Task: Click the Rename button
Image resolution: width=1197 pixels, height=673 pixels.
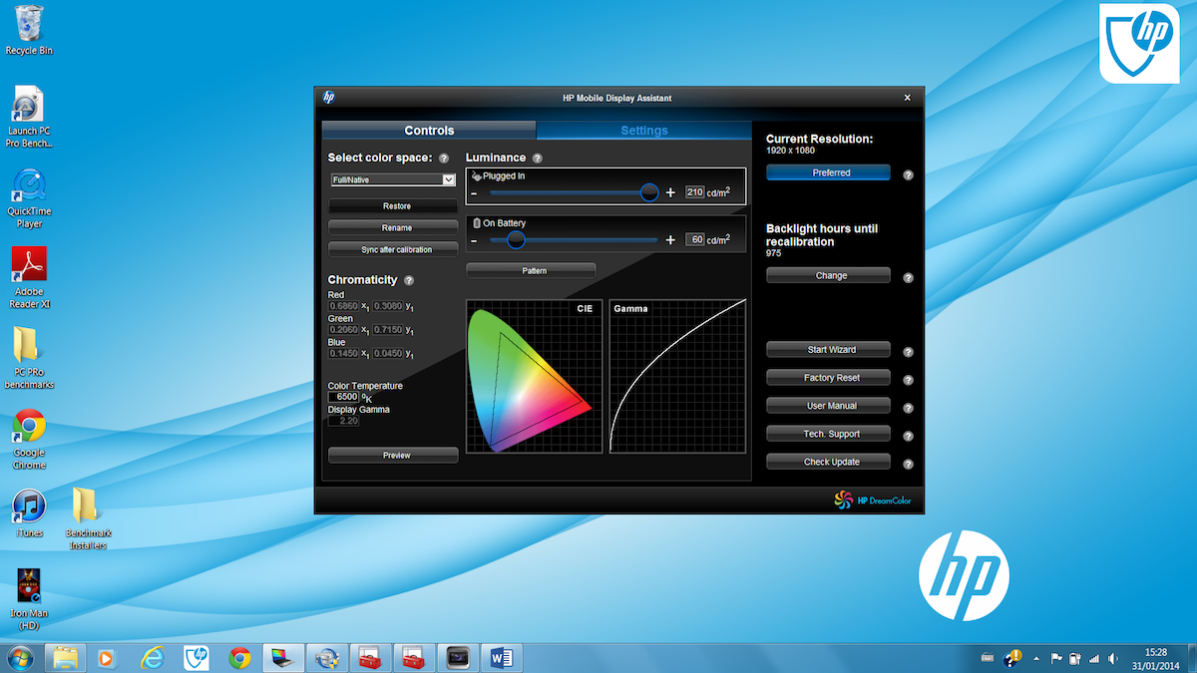Action: tap(396, 228)
